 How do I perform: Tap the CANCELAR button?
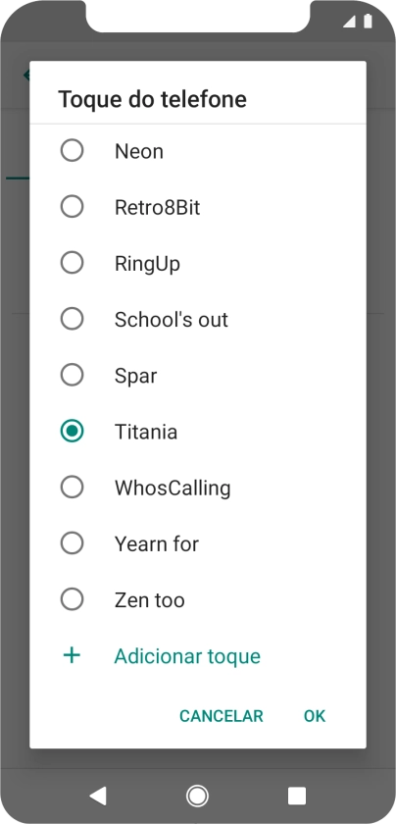(x=222, y=716)
